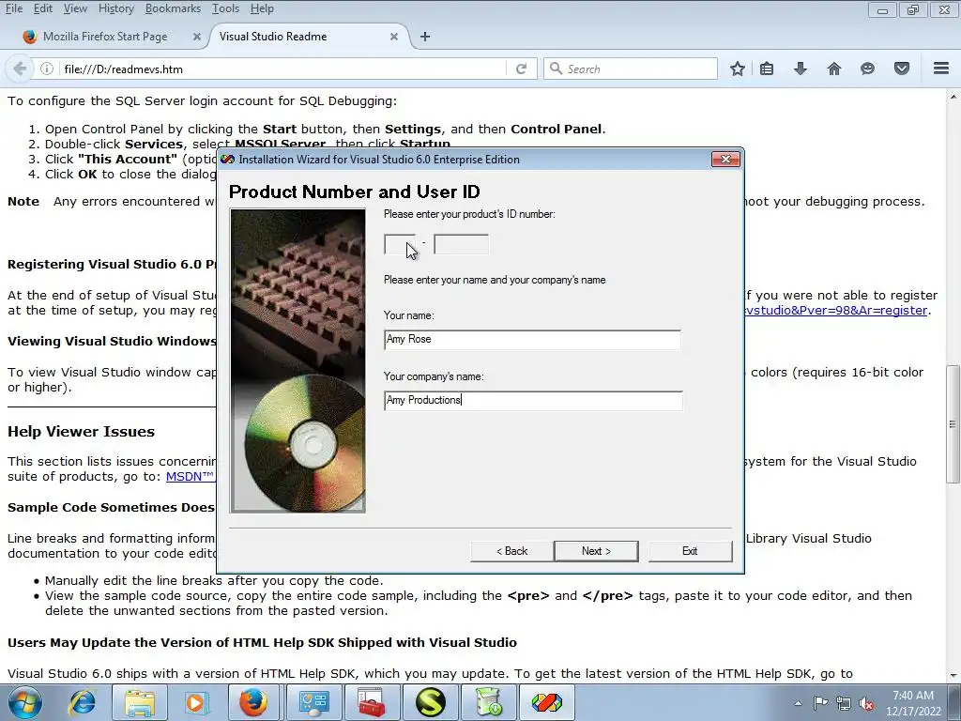Click the second product ID field
This screenshot has width=961, height=721.
[x=462, y=244]
